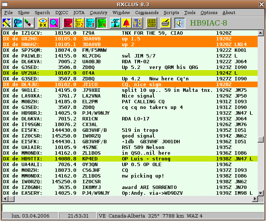Switch to green window 4 icon

[102, 23]
